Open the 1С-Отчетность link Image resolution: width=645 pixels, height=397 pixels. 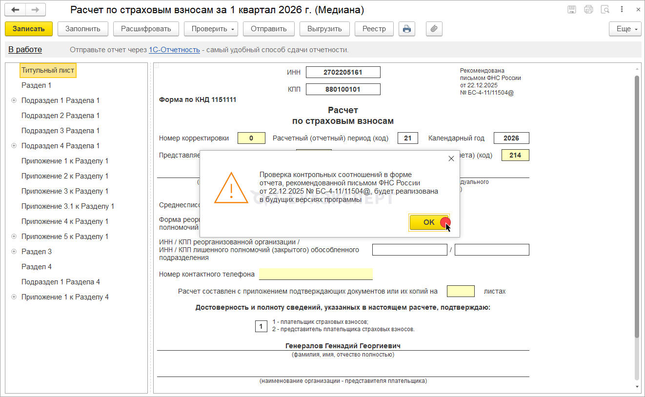174,50
